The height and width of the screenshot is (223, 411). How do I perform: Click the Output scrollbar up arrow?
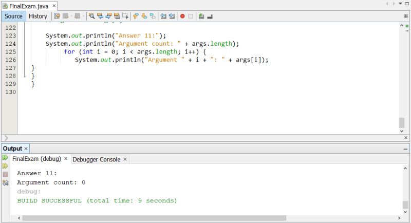[405, 168]
